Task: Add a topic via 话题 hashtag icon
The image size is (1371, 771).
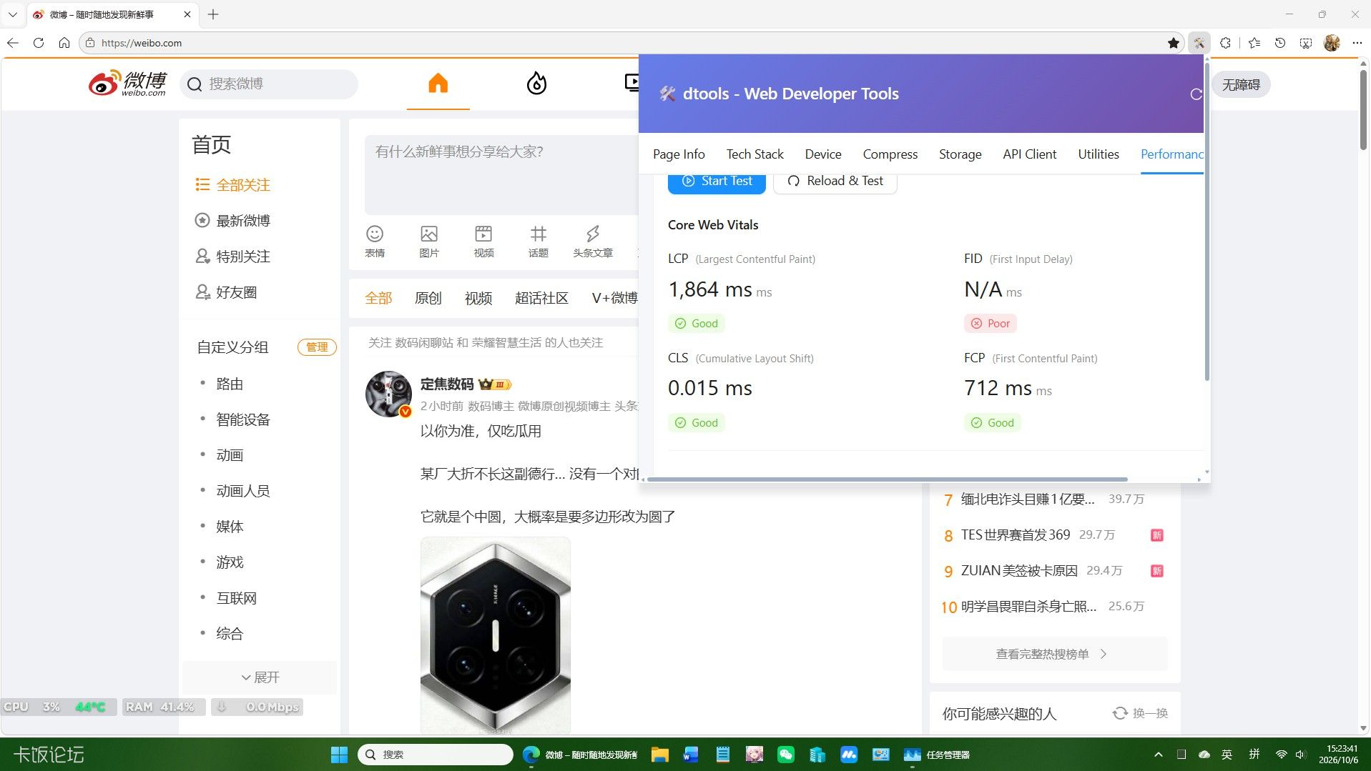Action: (538, 241)
